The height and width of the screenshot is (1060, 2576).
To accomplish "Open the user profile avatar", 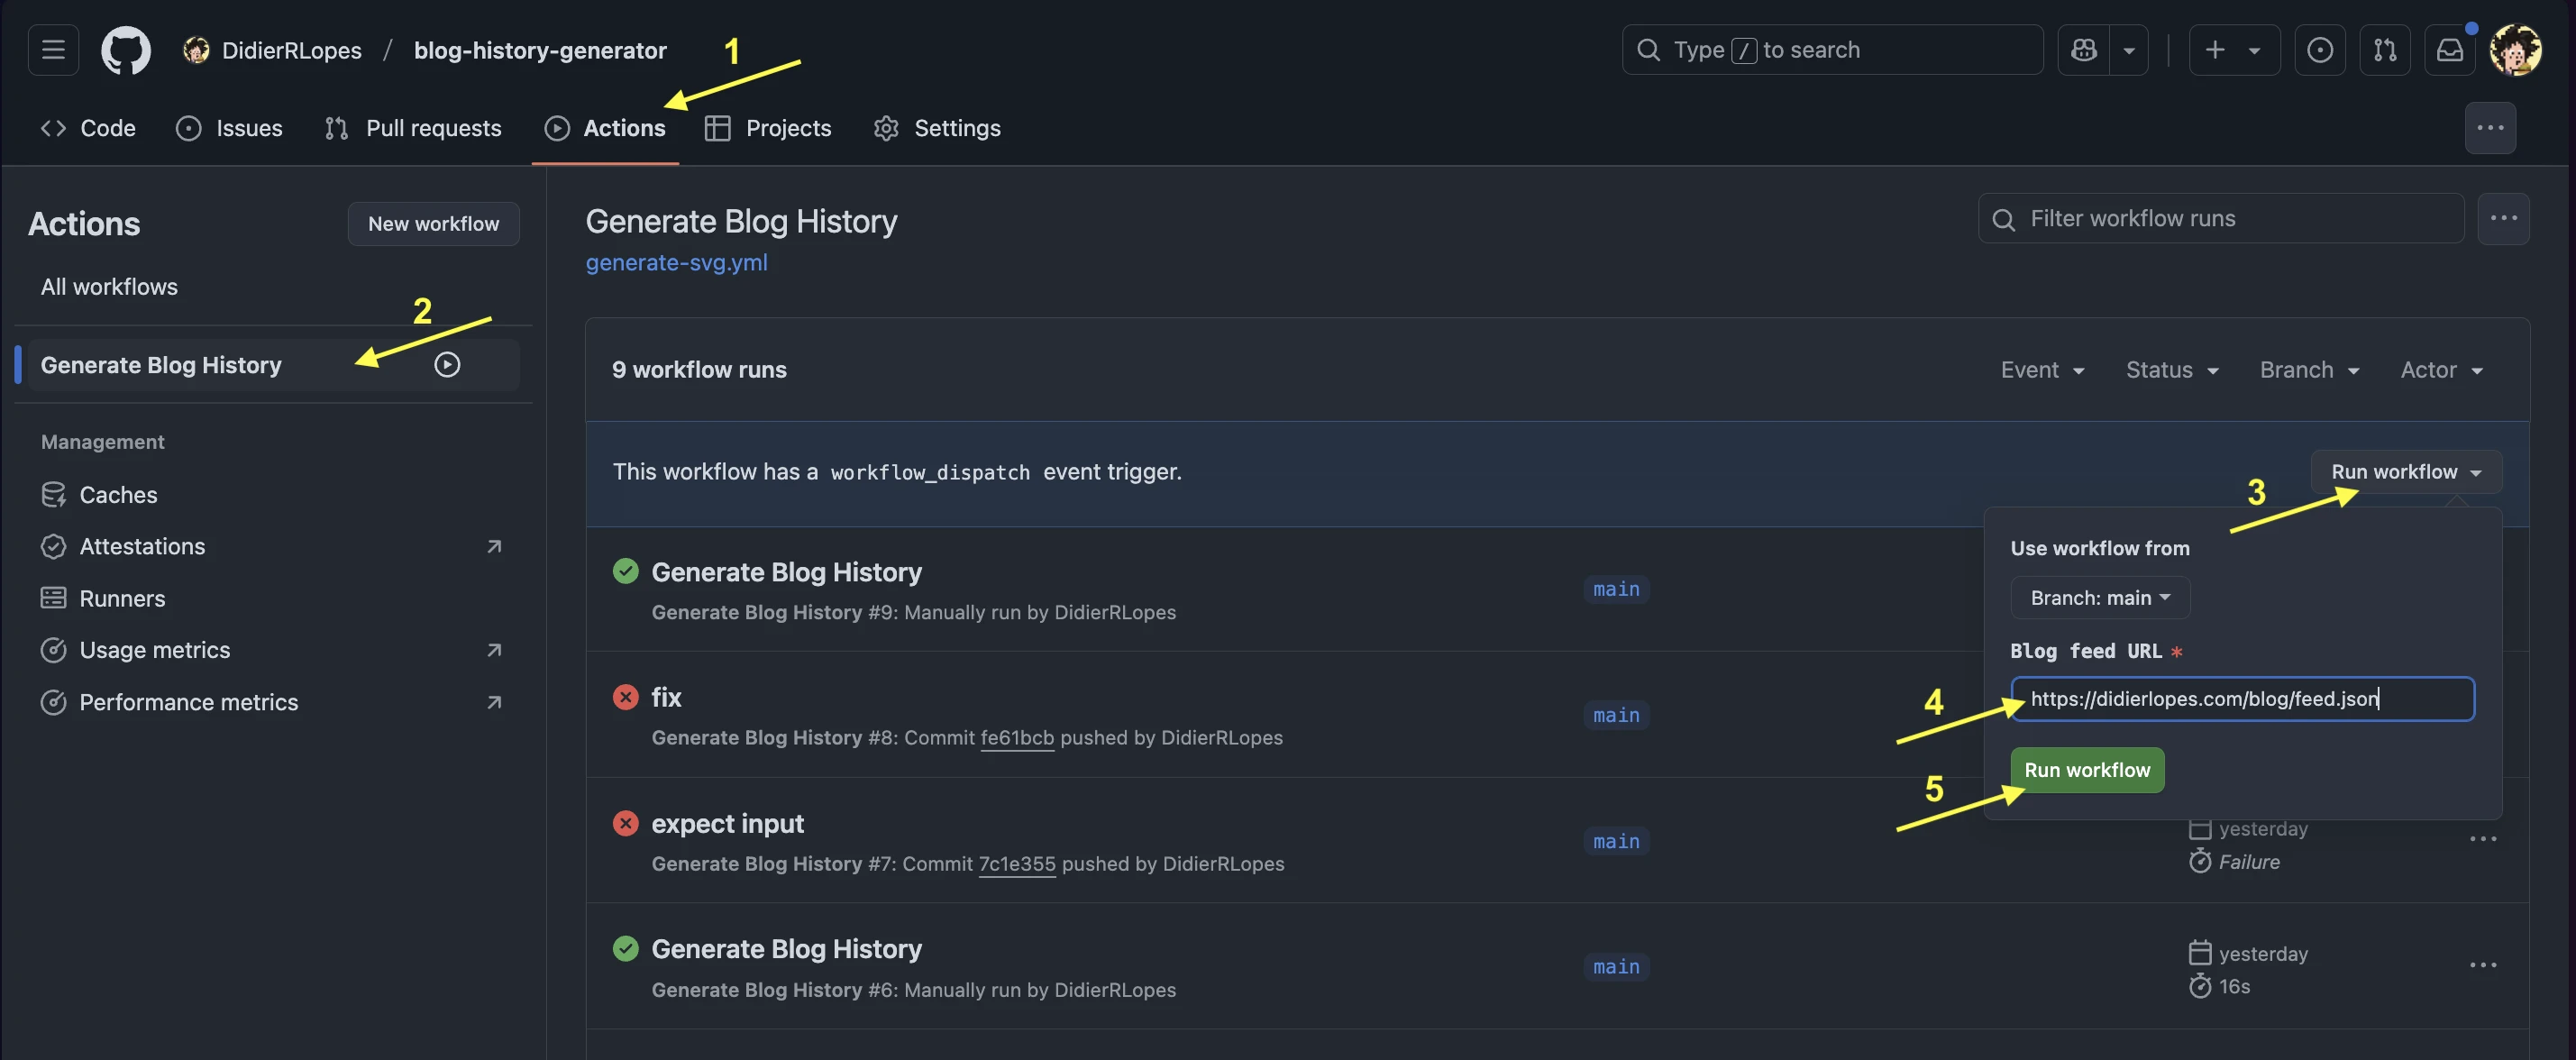I will (x=2515, y=49).
